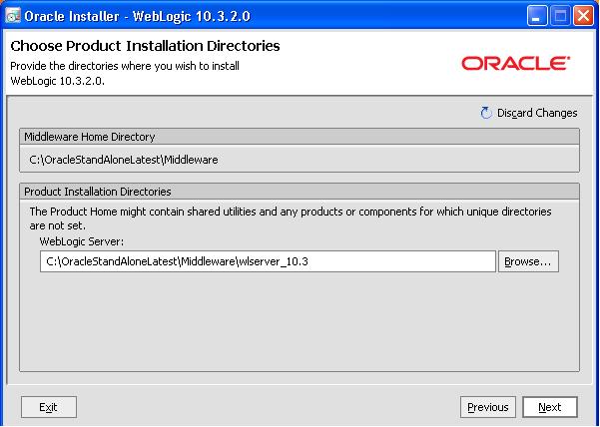
Task: Click the Oracle logo
Action: [x=515, y=63]
